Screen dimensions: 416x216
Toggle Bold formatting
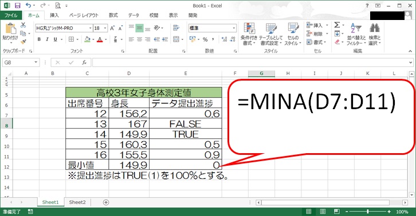point(39,39)
